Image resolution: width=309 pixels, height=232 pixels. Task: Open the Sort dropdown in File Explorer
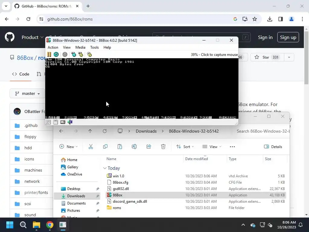click(x=185, y=147)
